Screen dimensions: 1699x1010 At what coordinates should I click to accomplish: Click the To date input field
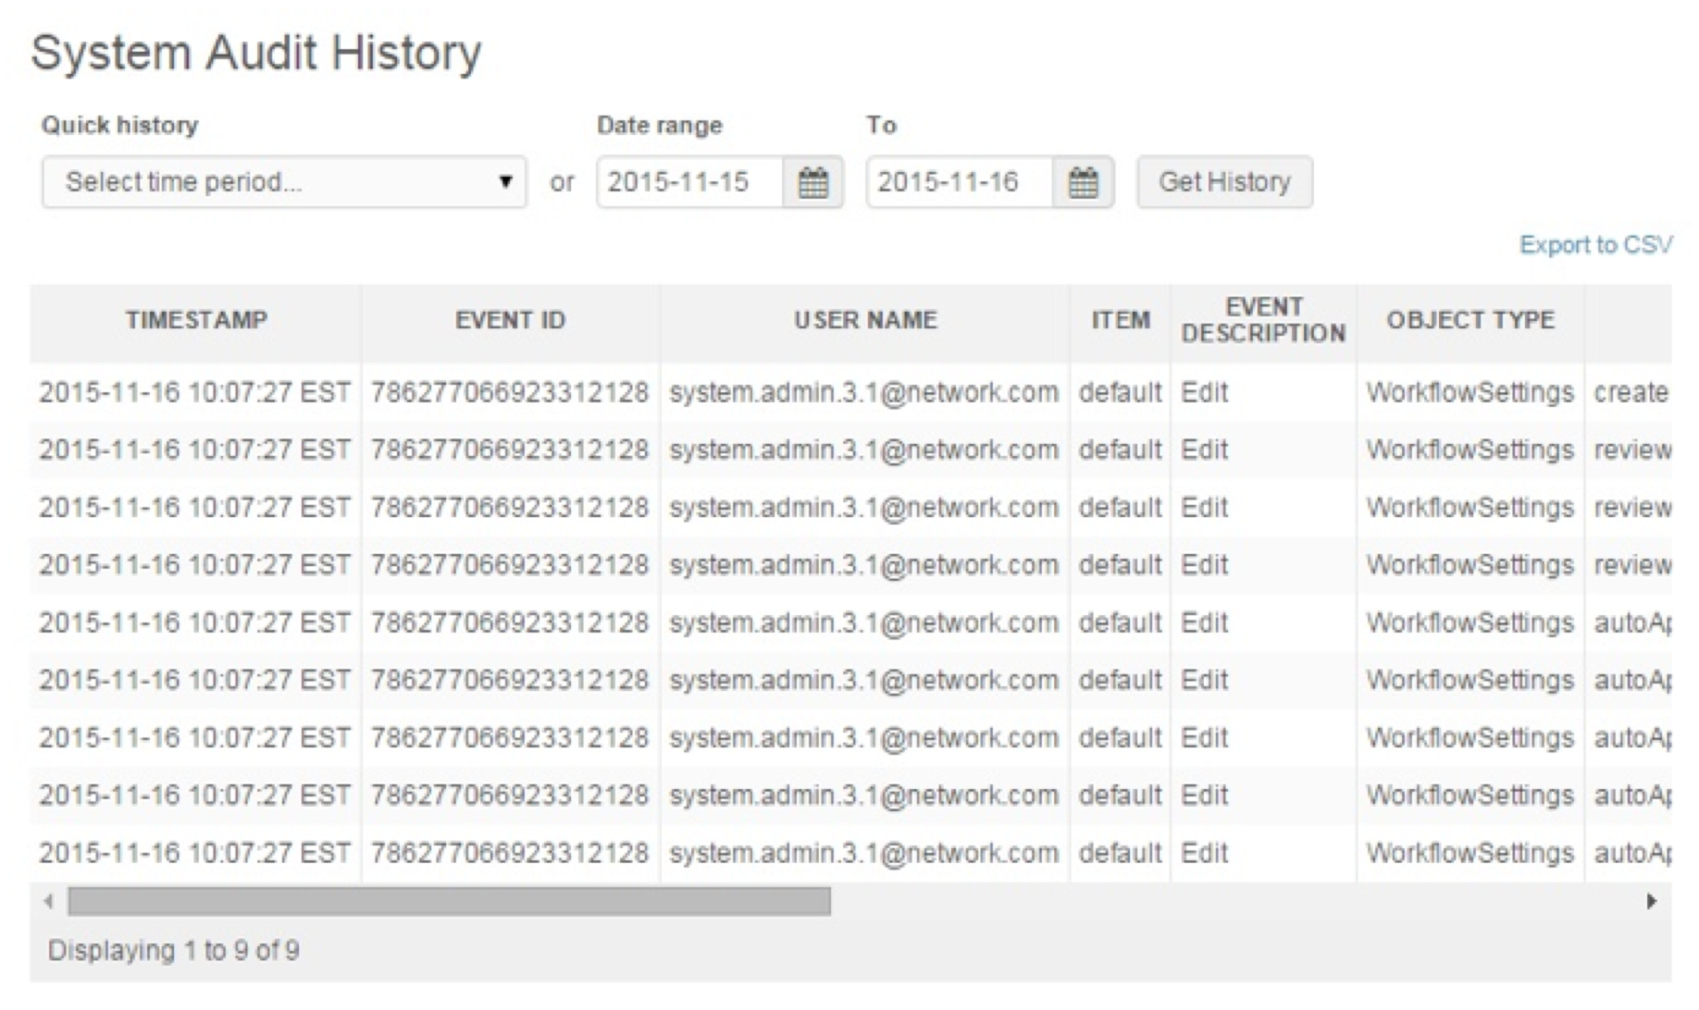tap(960, 182)
